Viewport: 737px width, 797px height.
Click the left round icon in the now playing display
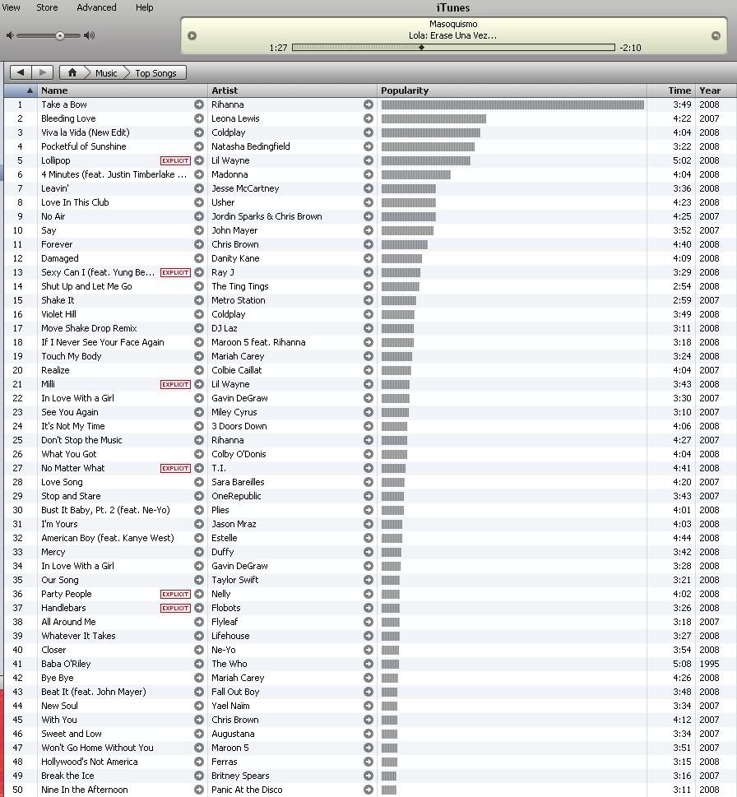pyautogui.click(x=192, y=35)
